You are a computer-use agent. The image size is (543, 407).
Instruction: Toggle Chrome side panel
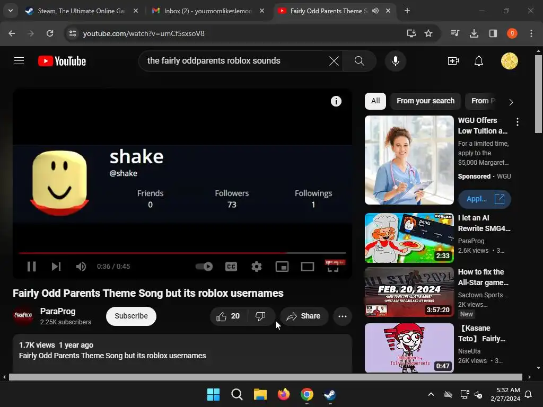pyautogui.click(x=493, y=33)
